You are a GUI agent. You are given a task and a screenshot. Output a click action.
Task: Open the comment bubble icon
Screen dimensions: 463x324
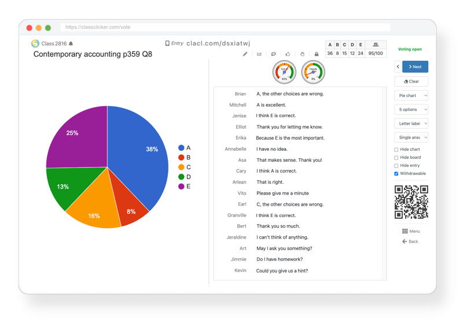click(x=274, y=54)
